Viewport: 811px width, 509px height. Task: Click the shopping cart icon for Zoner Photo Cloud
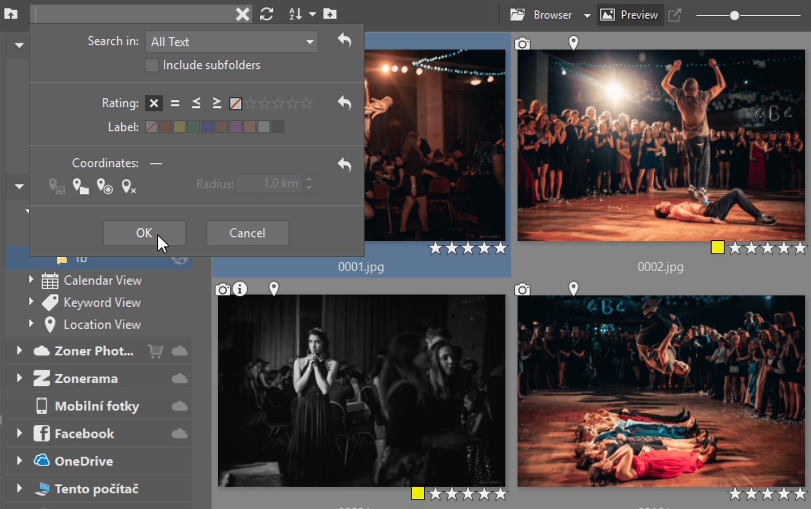(156, 351)
